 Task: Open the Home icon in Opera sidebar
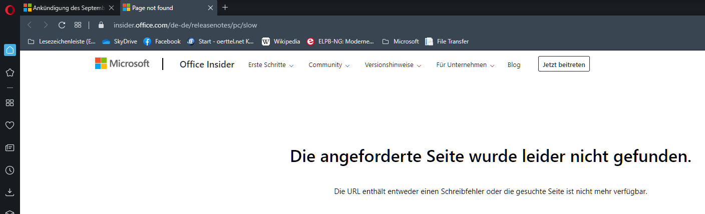point(10,49)
